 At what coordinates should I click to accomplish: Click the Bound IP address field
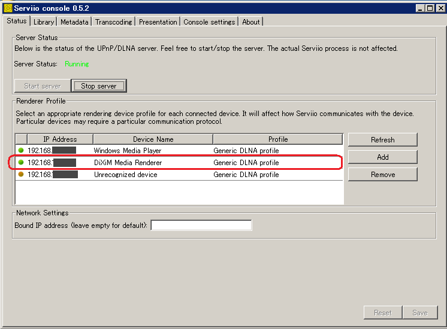[201, 226]
